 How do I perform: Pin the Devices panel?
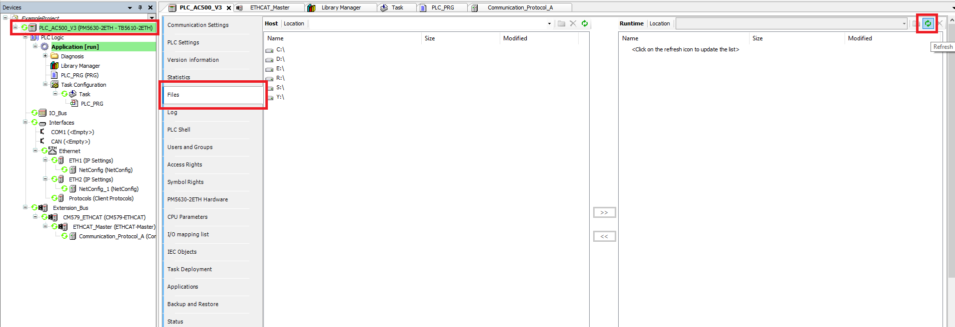click(x=140, y=7)
